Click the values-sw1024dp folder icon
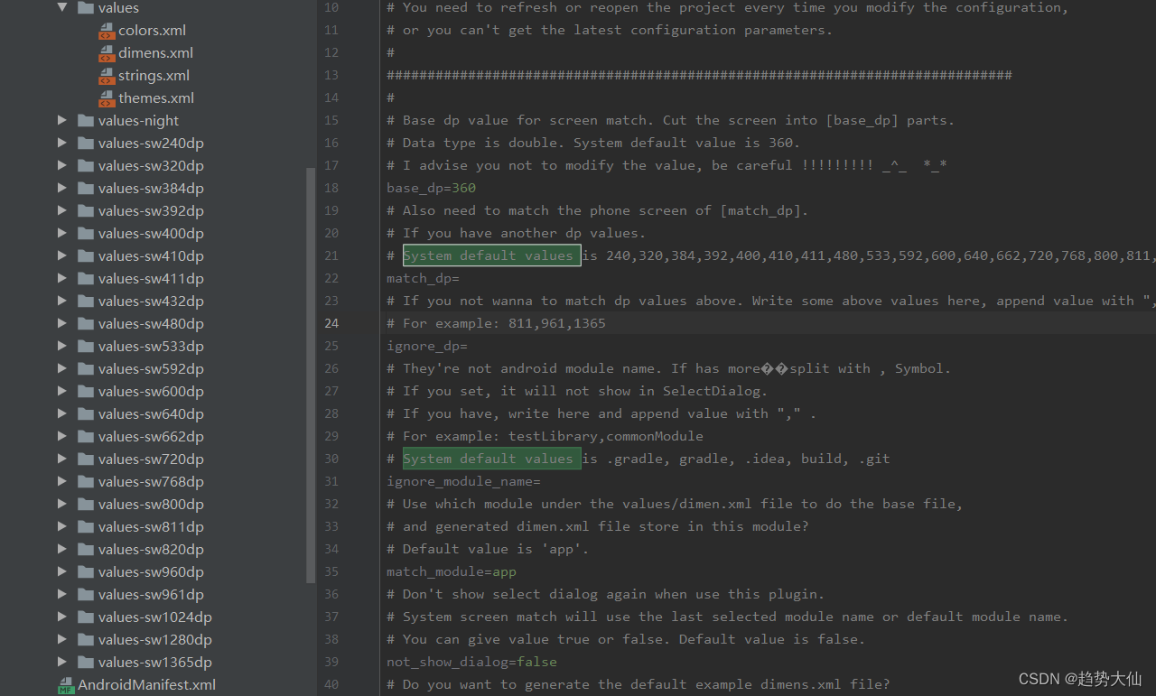 click(x=86, y=617)
